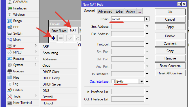This screenshot has height=107, width=189.
Task: Click the Wireless antenna icon
Action: click(x=10, y=15)
